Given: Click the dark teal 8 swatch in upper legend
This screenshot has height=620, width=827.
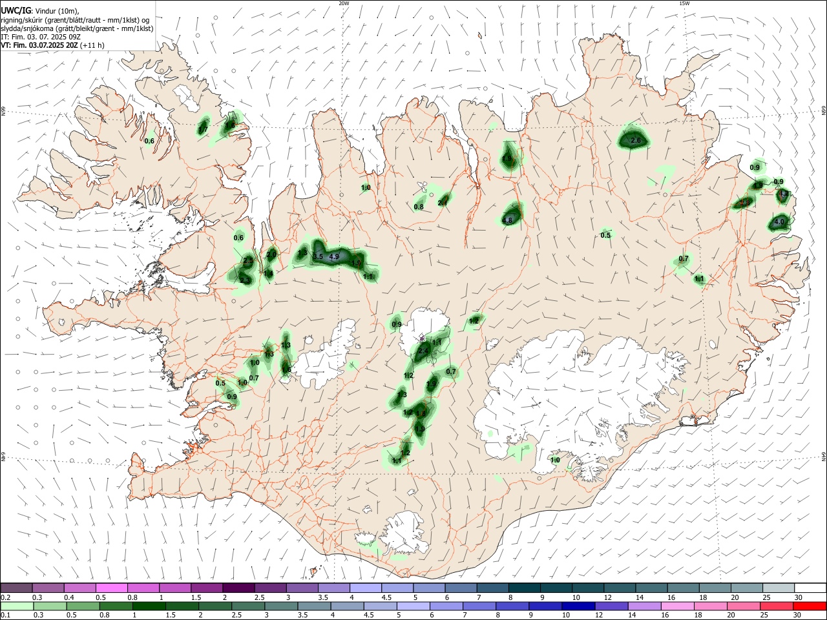Looking at the screenshot, I should 524,588.
